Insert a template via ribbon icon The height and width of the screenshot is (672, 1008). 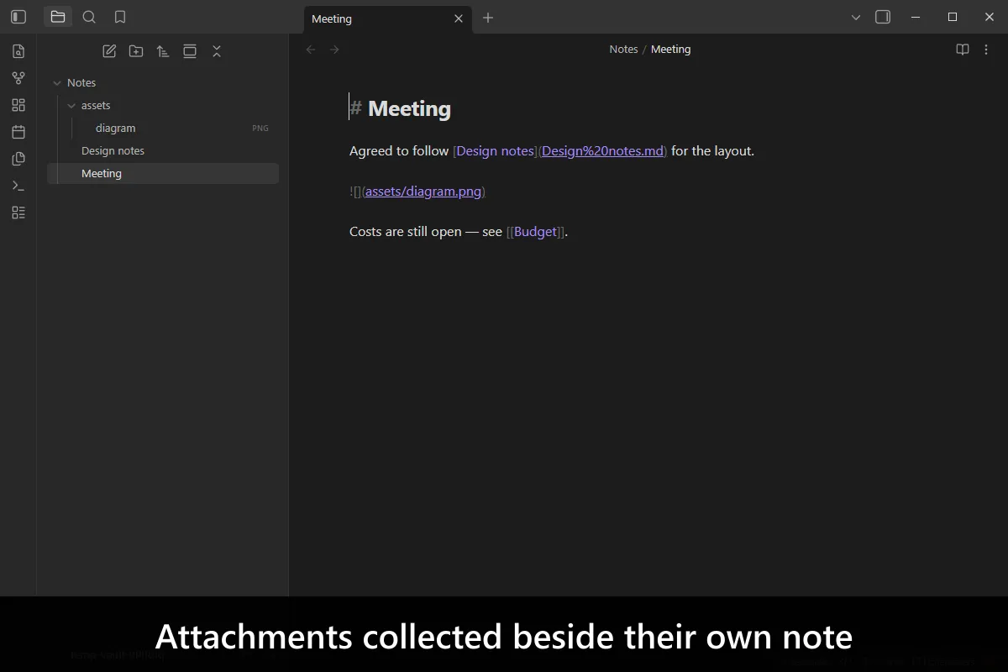[x=18, y=159]
